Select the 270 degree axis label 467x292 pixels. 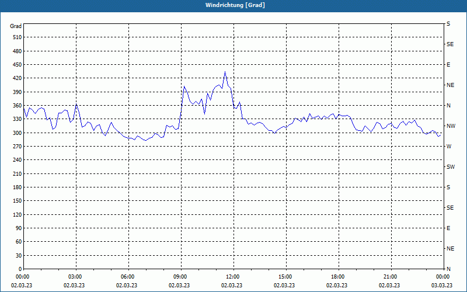[18, 147]
